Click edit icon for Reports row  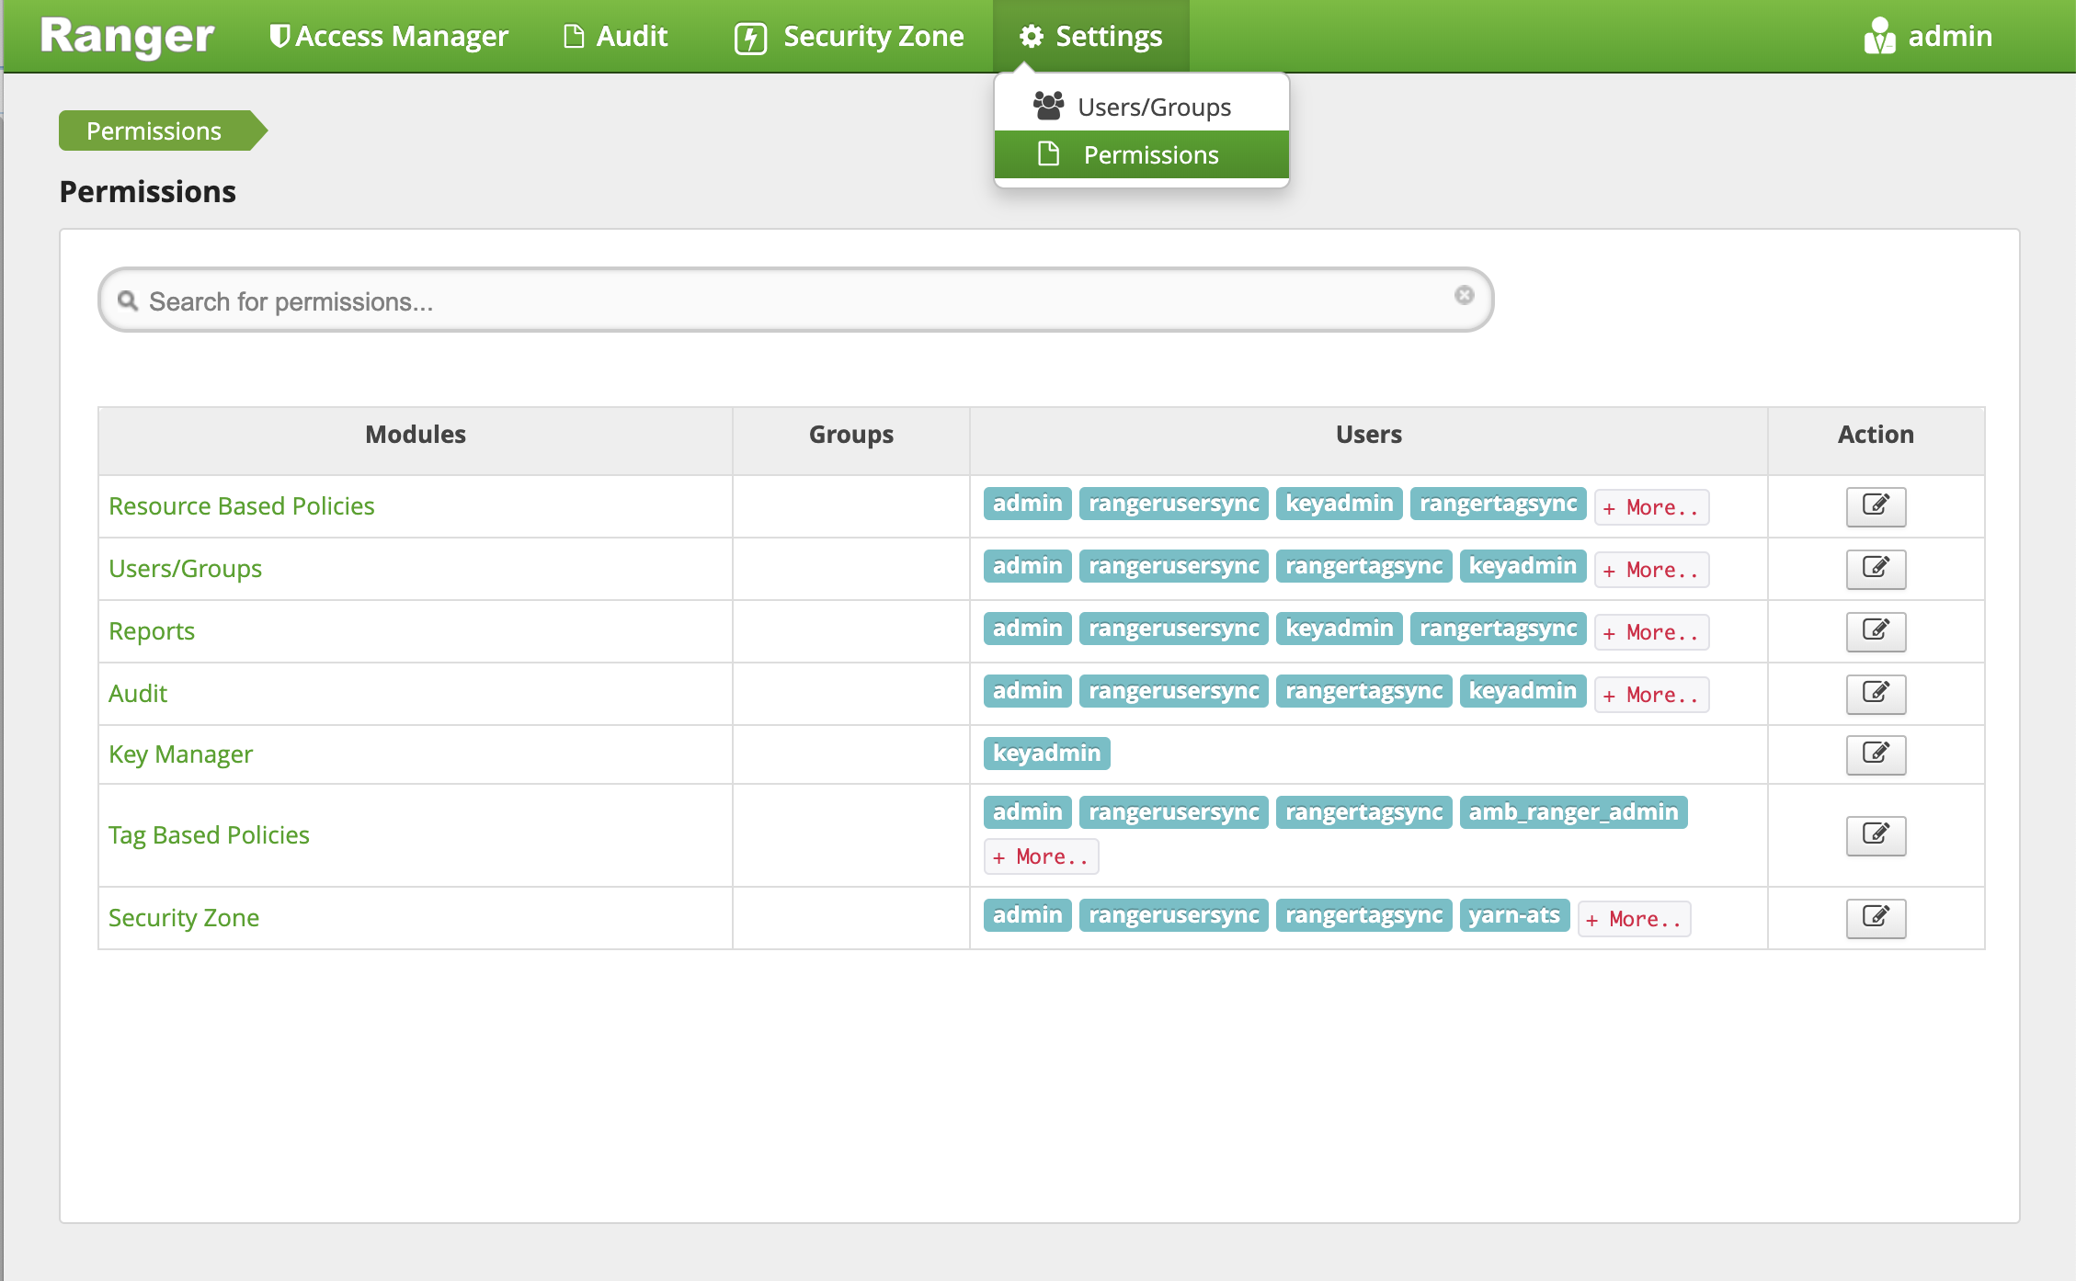tap(1876, 631)
